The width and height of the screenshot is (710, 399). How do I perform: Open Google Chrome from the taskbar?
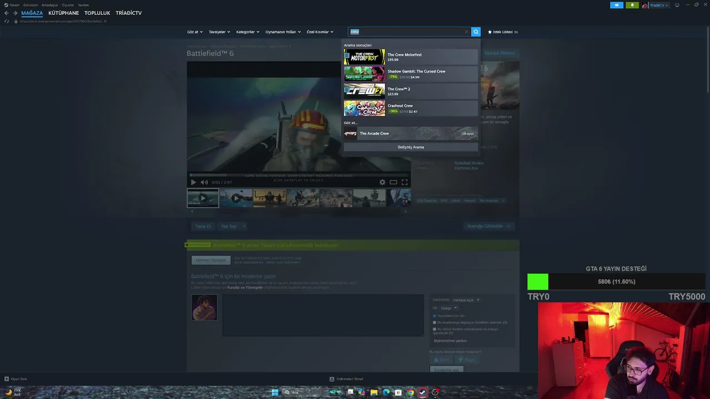pos(410,392)
